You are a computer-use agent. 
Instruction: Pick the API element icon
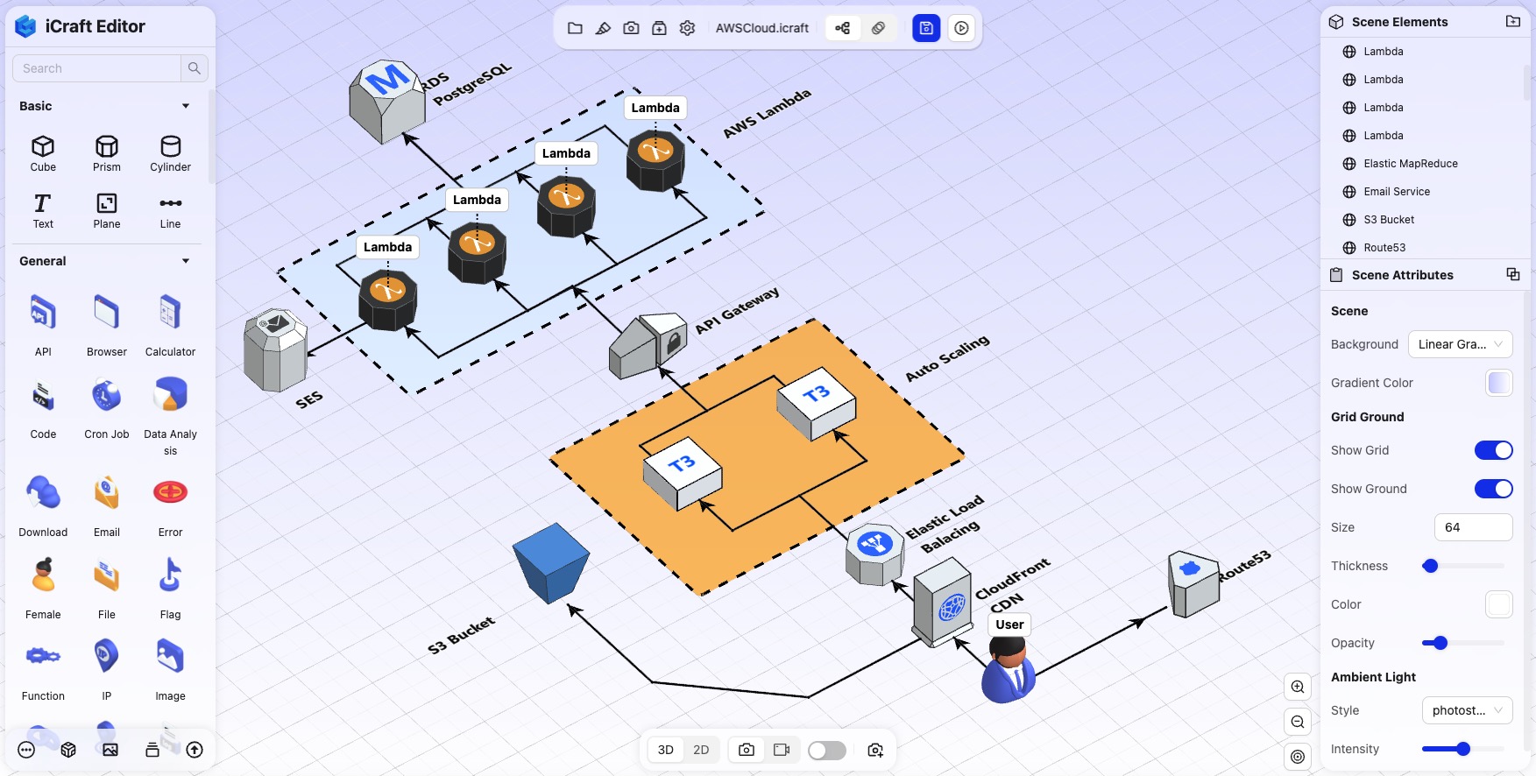(43, 313)
